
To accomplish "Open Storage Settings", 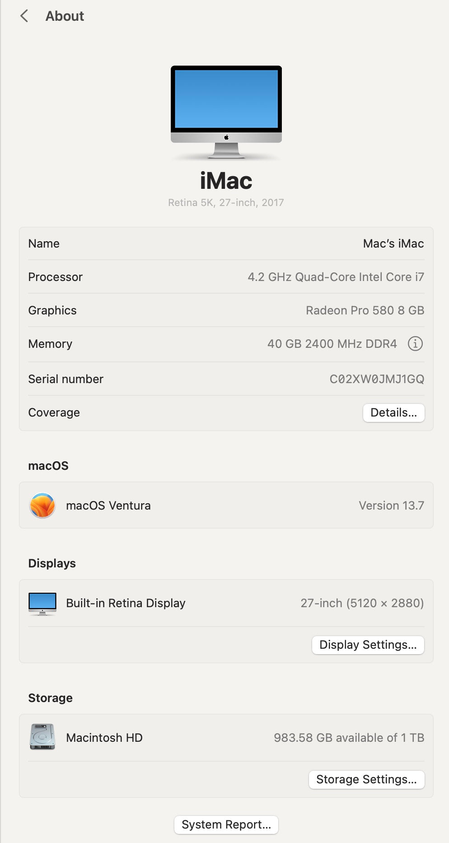I will point(366,779).
